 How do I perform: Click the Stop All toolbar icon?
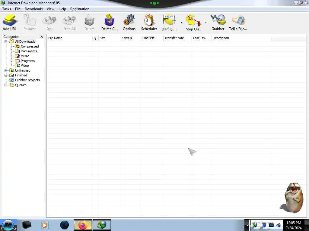[69, 20]
